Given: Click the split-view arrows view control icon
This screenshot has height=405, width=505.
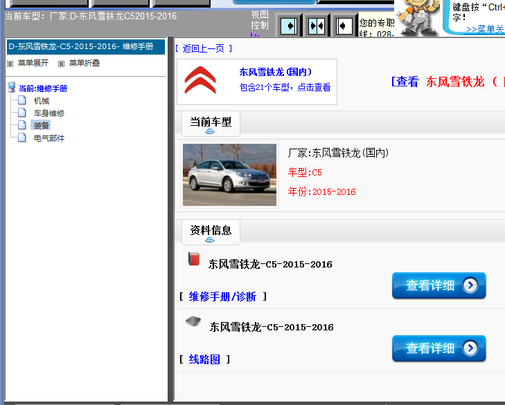Looking at the screenshot, I should (x=317, y=26).
